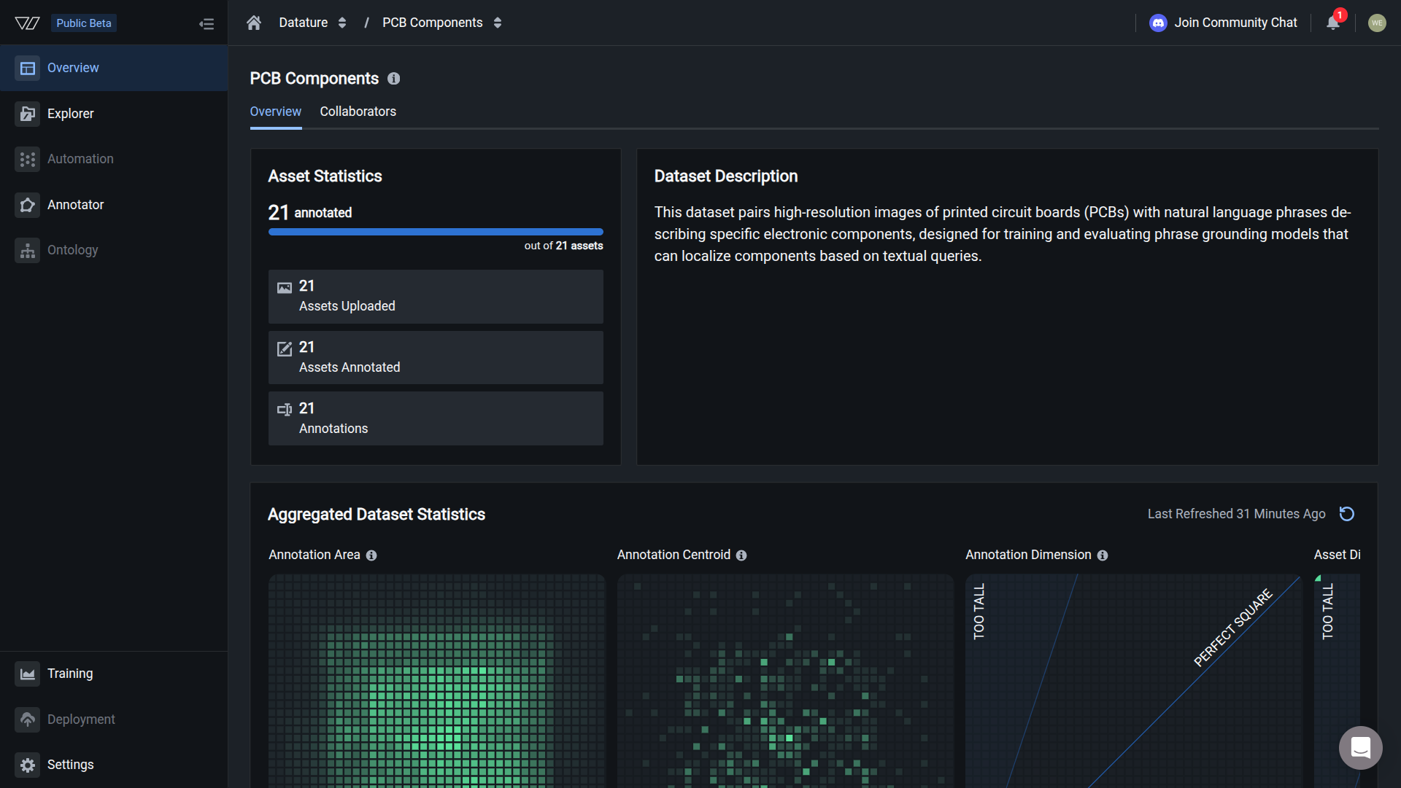This screenshot has width=1401, height=788.
Task: Open the chat bubble in the corner
Action: tap(1360, 748)
